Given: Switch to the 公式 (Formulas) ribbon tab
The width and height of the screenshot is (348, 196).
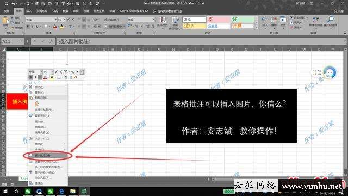Looking at the screenshot, I should point(55,11).
